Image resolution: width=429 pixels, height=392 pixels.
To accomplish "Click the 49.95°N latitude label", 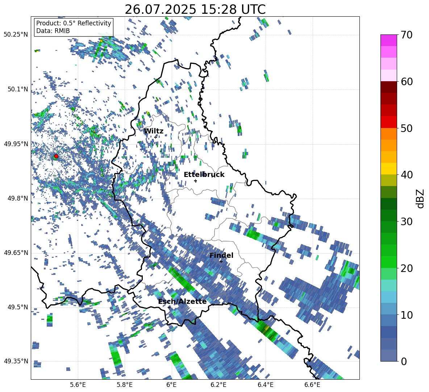I will pos(16,144).
